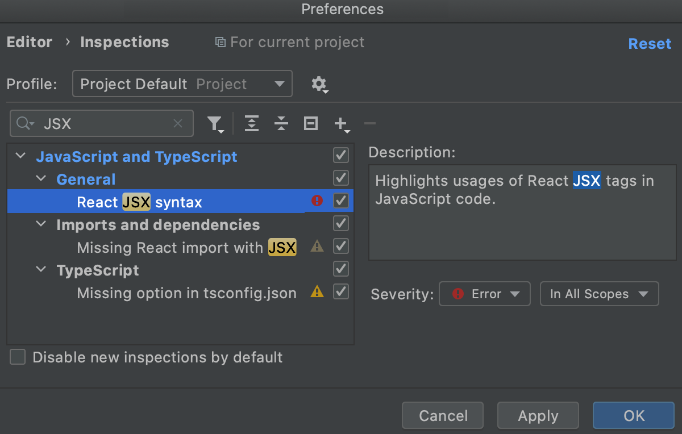Collapse the TypeScript tree node
Image resolution: width=682 pixels, height=434 pixels.
tap(40, 270)
